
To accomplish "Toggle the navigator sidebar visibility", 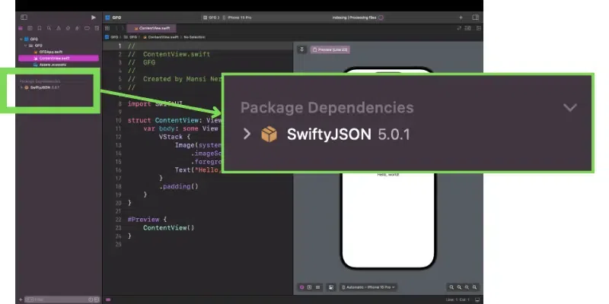I will [24, 17].
